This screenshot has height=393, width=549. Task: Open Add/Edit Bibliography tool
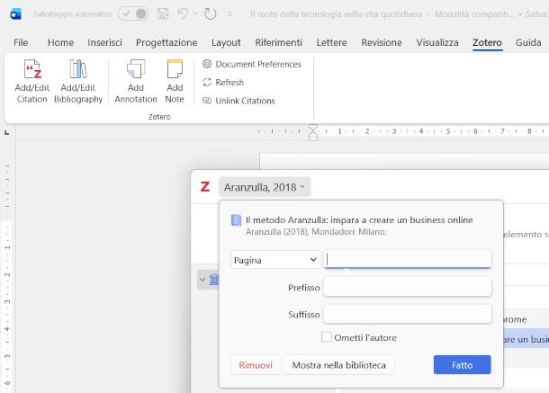tap(78, 82)
